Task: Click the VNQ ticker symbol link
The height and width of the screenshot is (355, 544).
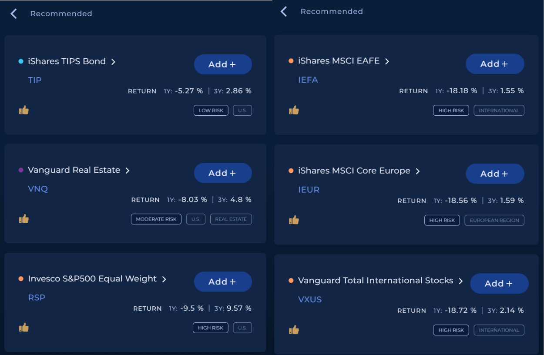Action: coord(38,189)
